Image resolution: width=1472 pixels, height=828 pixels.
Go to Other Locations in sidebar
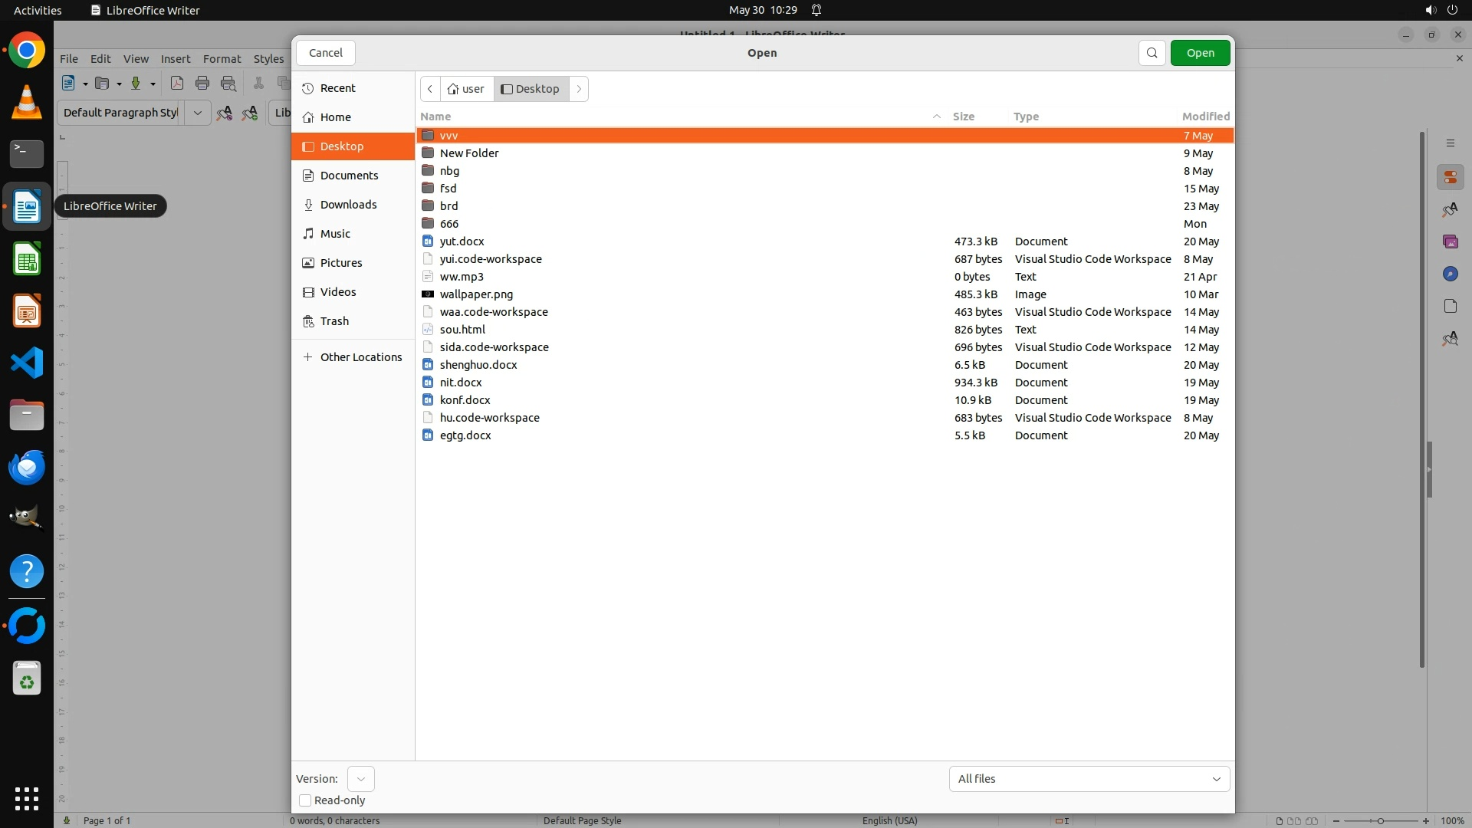pyautogui.click(x=360, y=357)
